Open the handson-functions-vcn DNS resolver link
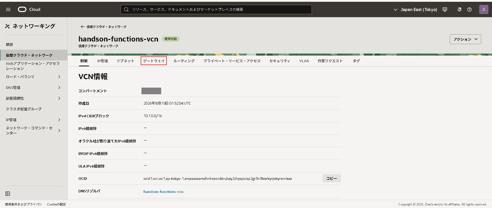Image resolution: width=492 pixels, height=208 pixels. 163,192
